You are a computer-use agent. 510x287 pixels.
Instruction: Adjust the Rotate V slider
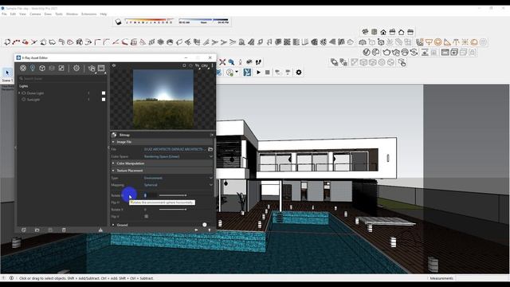click(173, 210)
